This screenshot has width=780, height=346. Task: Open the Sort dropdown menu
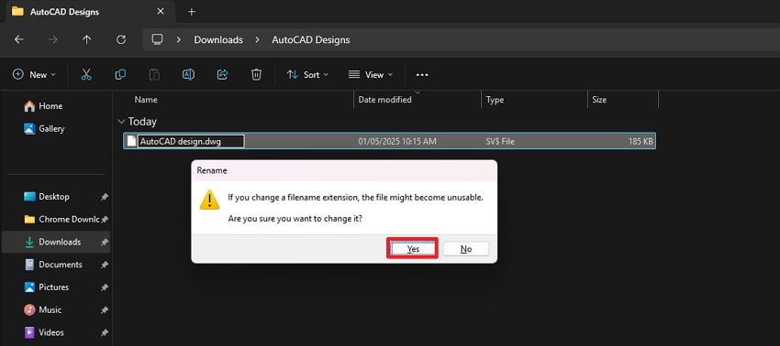[x=307, y=74]
